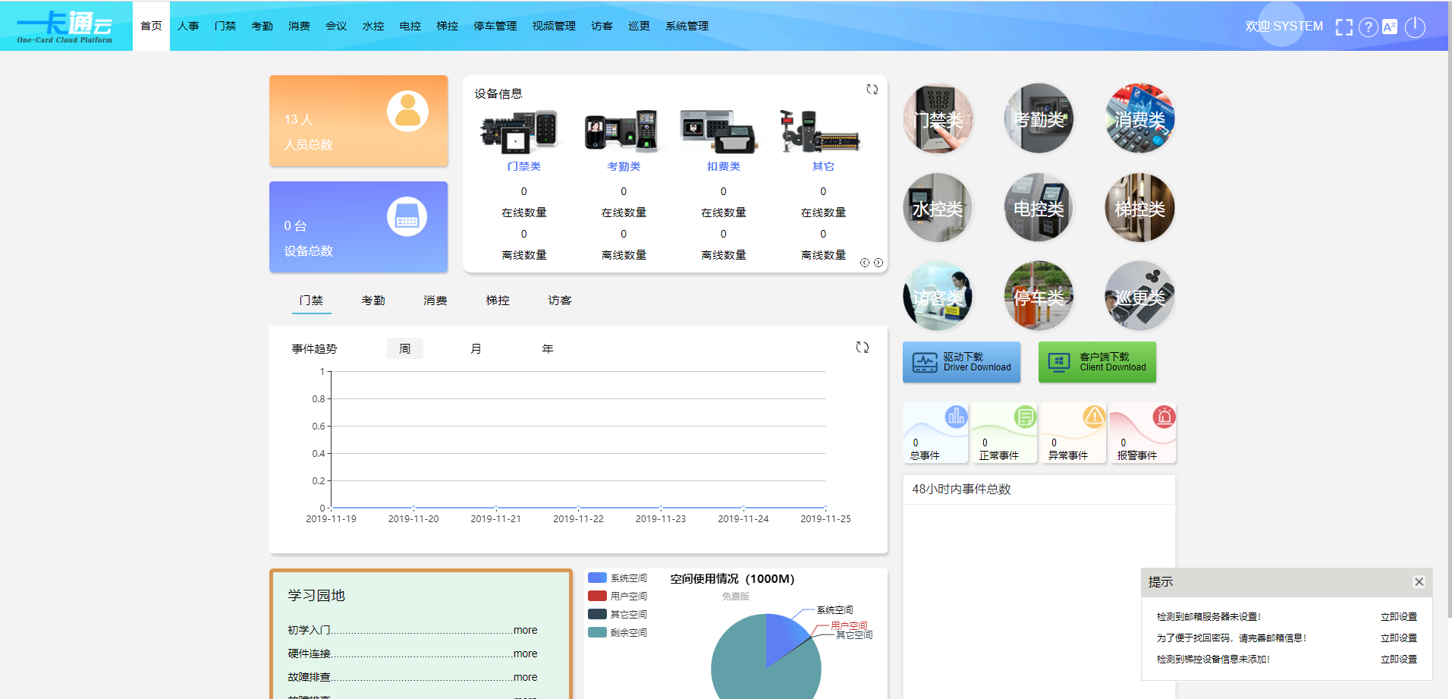The height and width of the screenshot is (699, 1452).
Task: Open the 人事 menu
Action: coord(188,26)
